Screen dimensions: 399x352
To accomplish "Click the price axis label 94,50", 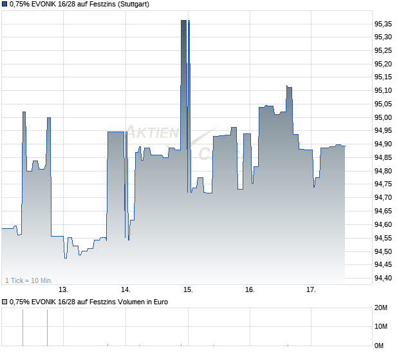I will point(383,251).
